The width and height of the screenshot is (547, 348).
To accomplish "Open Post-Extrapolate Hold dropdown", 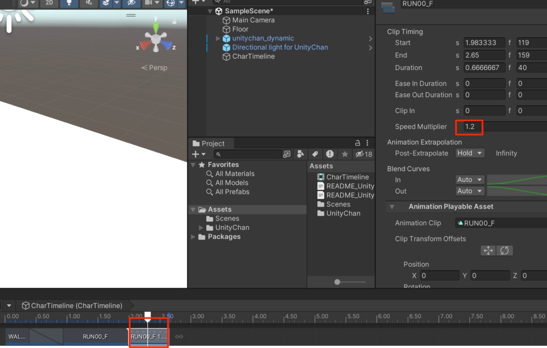I will [470, 153].
